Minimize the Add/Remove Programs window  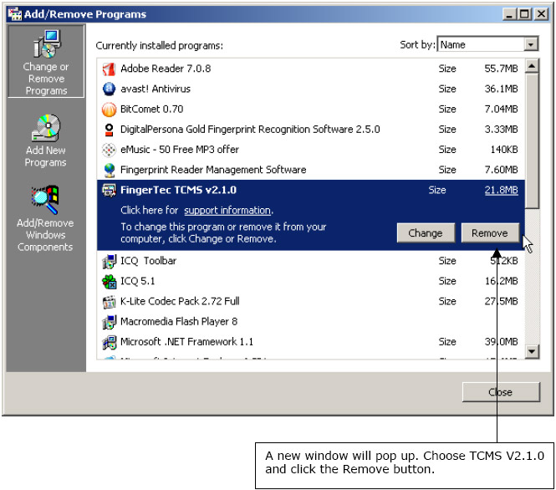pyautogui.click(x=509, y=14)
